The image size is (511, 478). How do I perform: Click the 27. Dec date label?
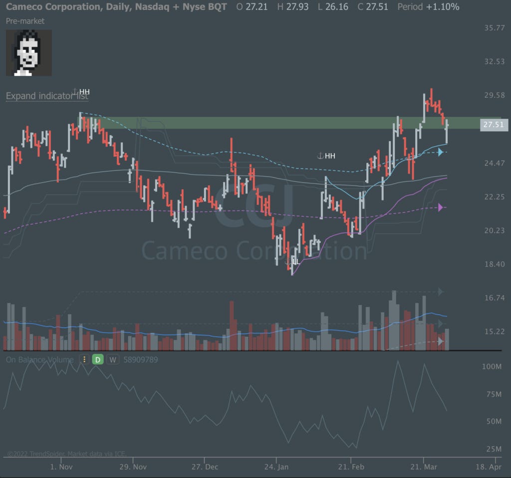(x=205, y=467)
